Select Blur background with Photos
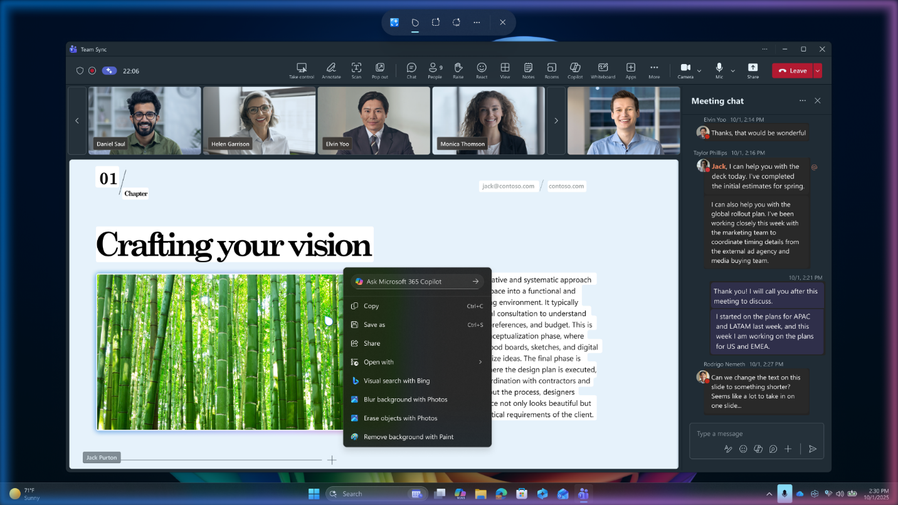Image resolution: width=898 pixels, height=505 pixels. pyautogui.click(x=418, y=400)
